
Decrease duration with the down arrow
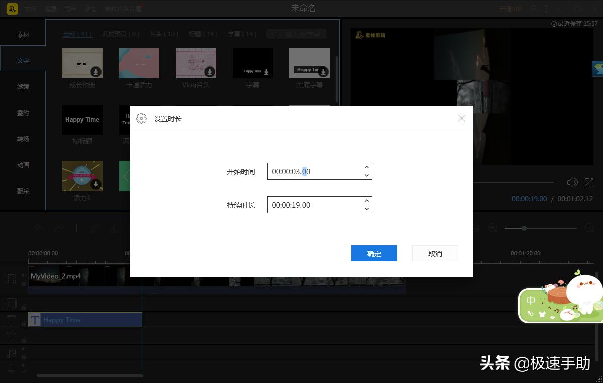pos(367,209)
